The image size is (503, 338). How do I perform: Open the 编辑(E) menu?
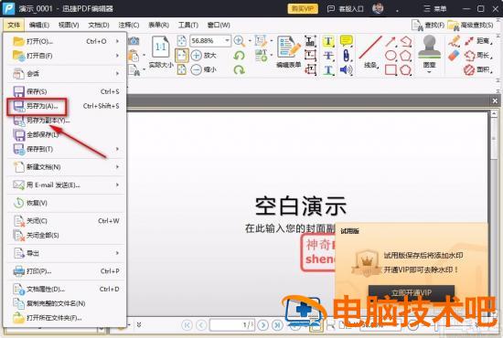tap(38, 25)
